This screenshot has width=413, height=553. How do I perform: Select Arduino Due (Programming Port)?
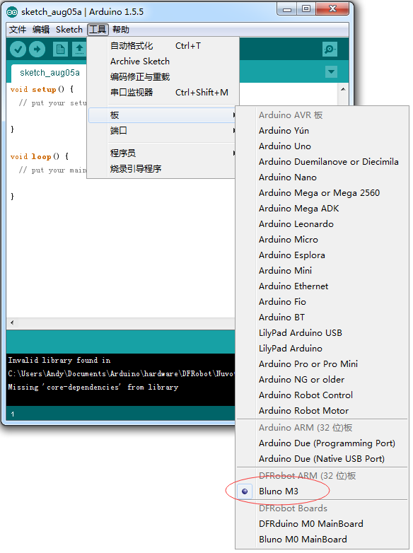point(322,443)
